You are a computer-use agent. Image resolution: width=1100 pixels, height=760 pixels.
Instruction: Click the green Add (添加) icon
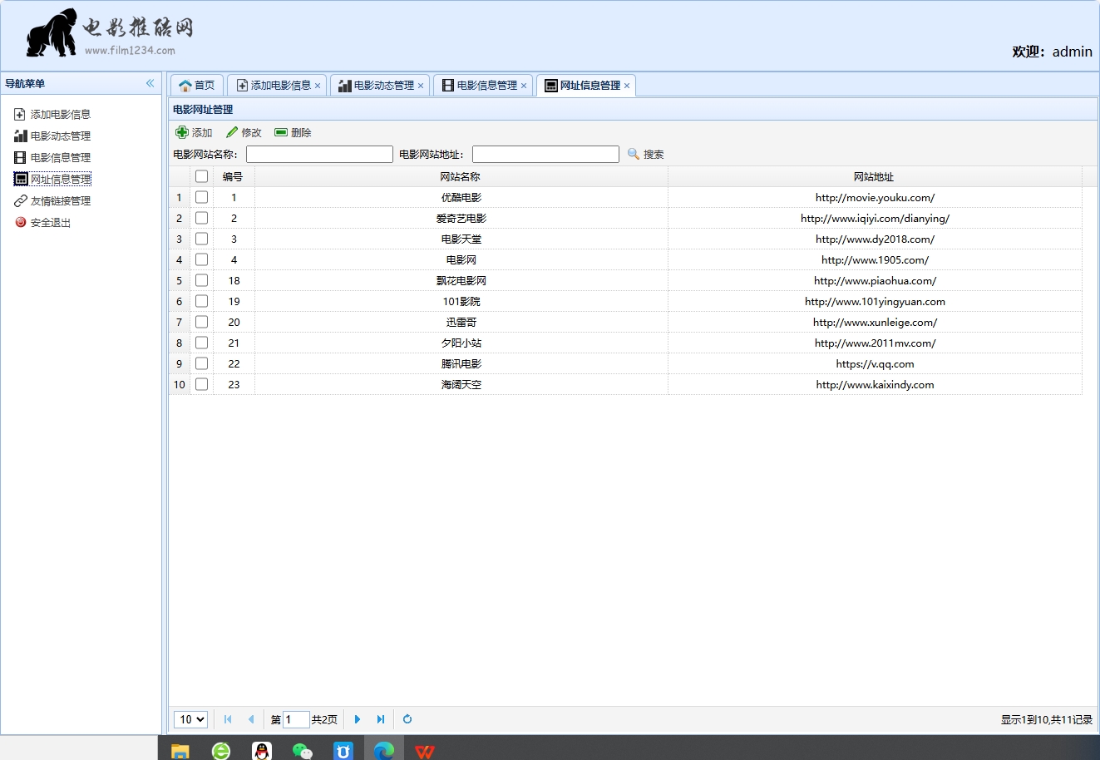[182, 132]
